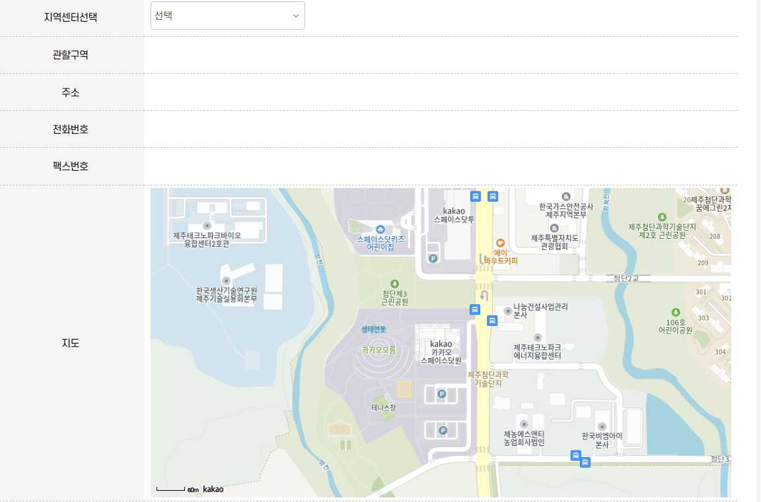The height and width of the screenshot is (502, 761).
Task: Click the marker for 한국가스안전공사 제주지역본부
Action: (566, 197)
